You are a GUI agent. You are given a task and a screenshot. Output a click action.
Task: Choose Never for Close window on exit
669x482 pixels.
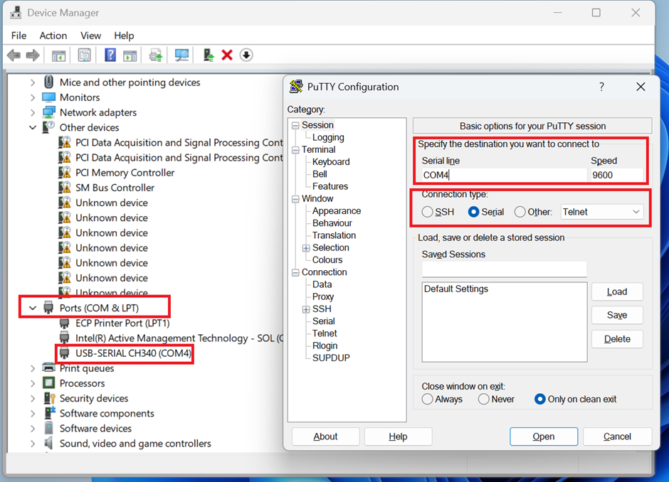click(483, 400)
